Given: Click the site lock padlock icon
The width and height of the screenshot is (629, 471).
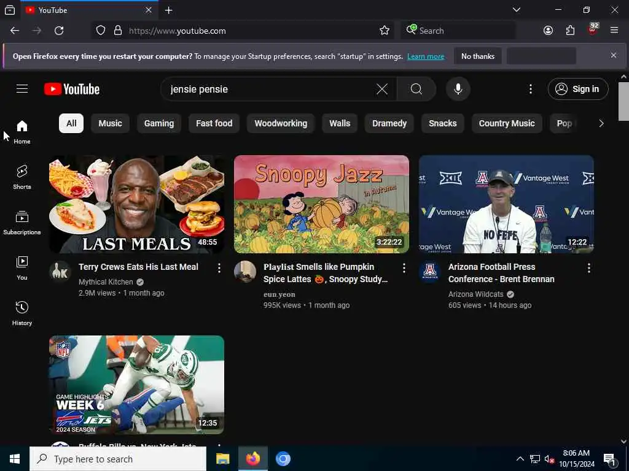Looking at the screenshot, I should click(118, 31).
